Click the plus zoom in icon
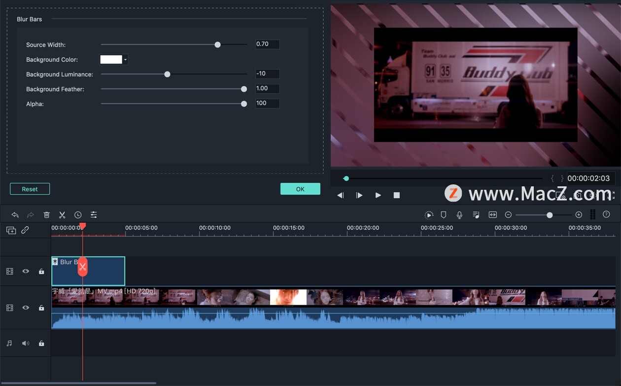The height and width of the screenshot is (386, 621). point(579,215)
